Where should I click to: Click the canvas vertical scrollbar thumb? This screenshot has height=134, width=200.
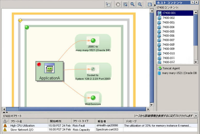click(152, 58)
